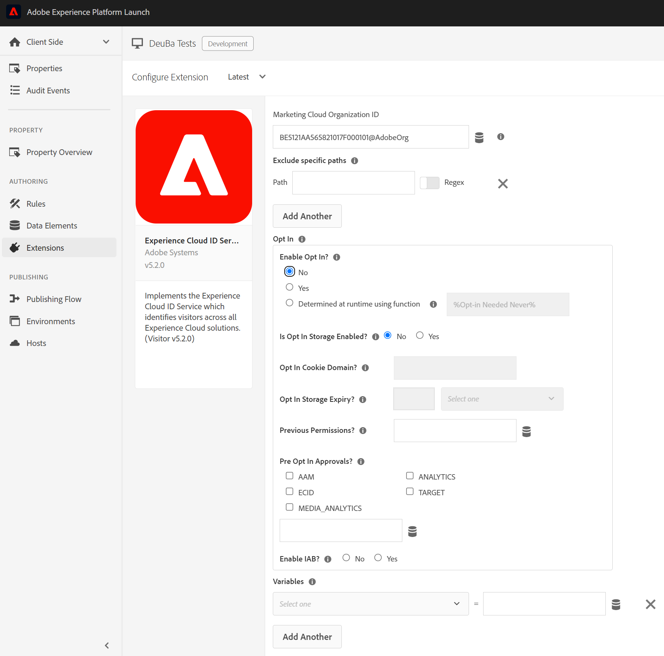Image resolution: width=664 pixels, height=656 pixels.
Task: Expand the Client Side dropdown
Action: [x=106, y=42]
